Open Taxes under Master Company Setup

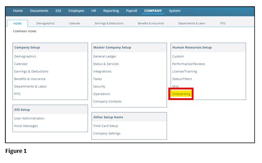pyautogui.click(x=97, y=79)
